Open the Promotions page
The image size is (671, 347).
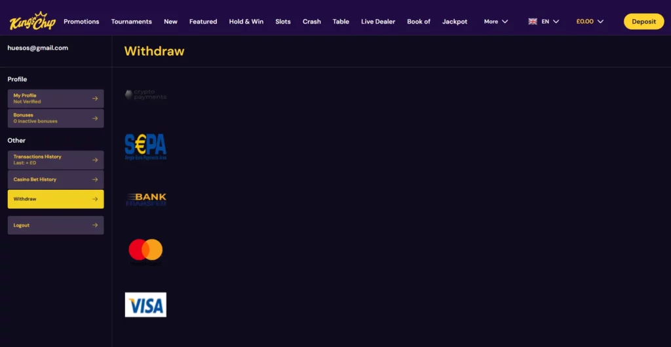[x=81, y=22]
